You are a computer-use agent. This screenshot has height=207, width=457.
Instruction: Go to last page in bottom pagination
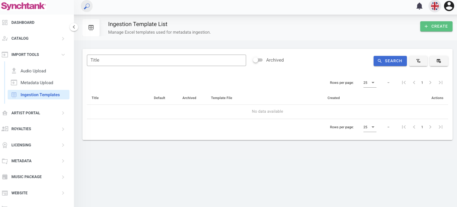[441, 127]
